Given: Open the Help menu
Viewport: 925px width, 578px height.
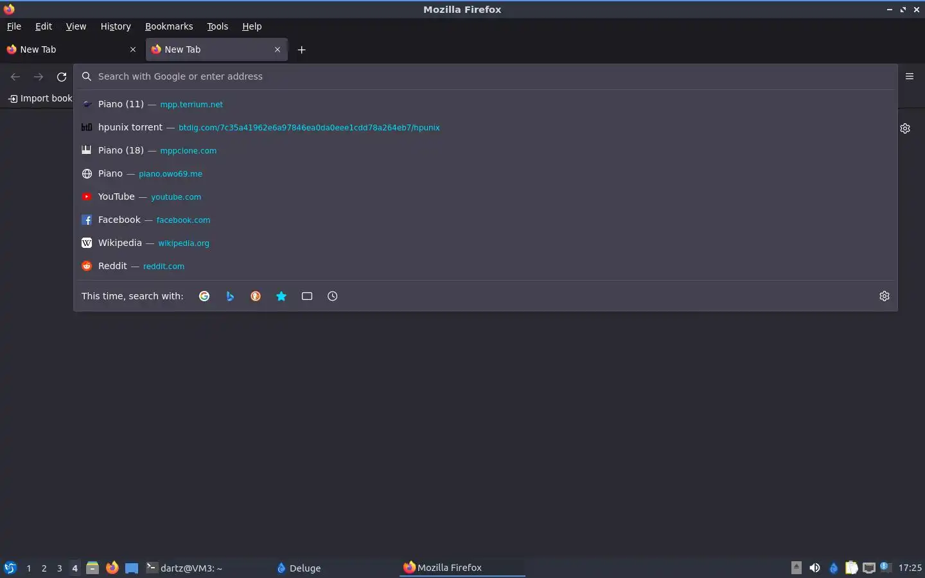Looking at the screenshot, I should click(252, 26).
